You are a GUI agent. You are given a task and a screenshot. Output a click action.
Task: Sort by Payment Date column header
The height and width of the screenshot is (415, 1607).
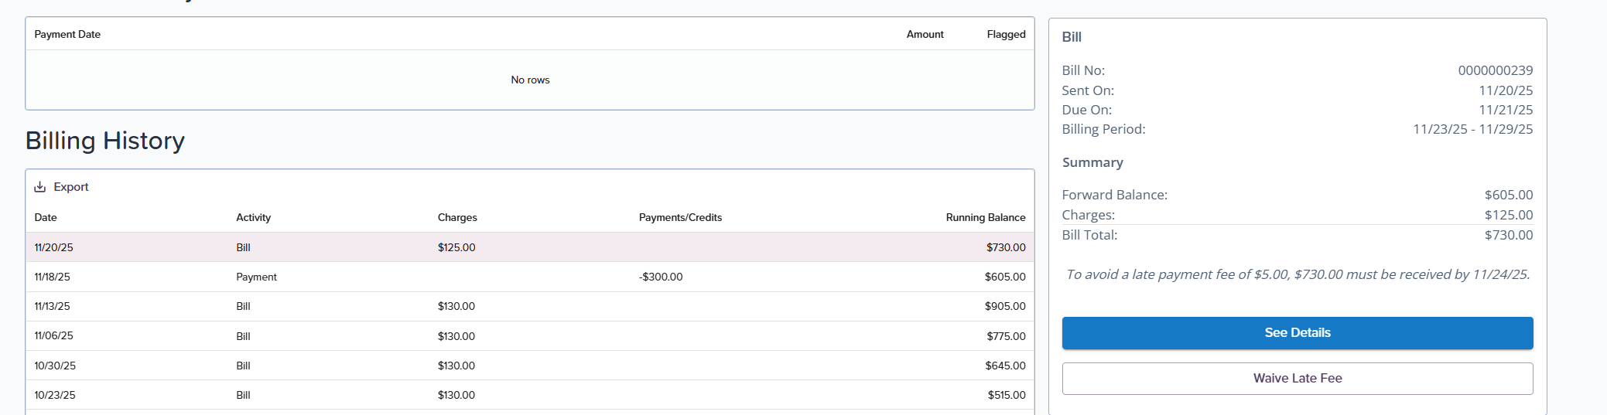[x=67, y=35]
